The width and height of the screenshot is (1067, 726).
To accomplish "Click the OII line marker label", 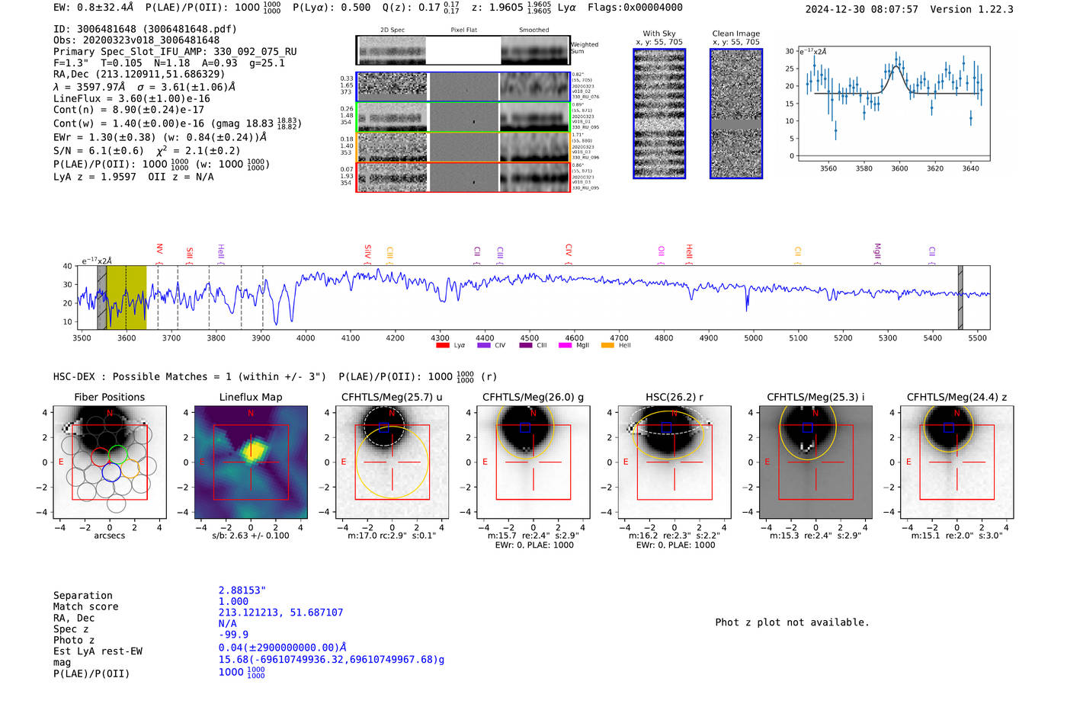I will (x=662, y=251).
